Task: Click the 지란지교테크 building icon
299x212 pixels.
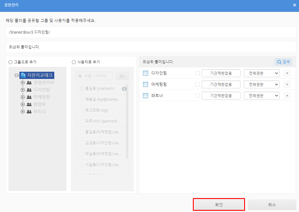Action: (x=23, y=75)
